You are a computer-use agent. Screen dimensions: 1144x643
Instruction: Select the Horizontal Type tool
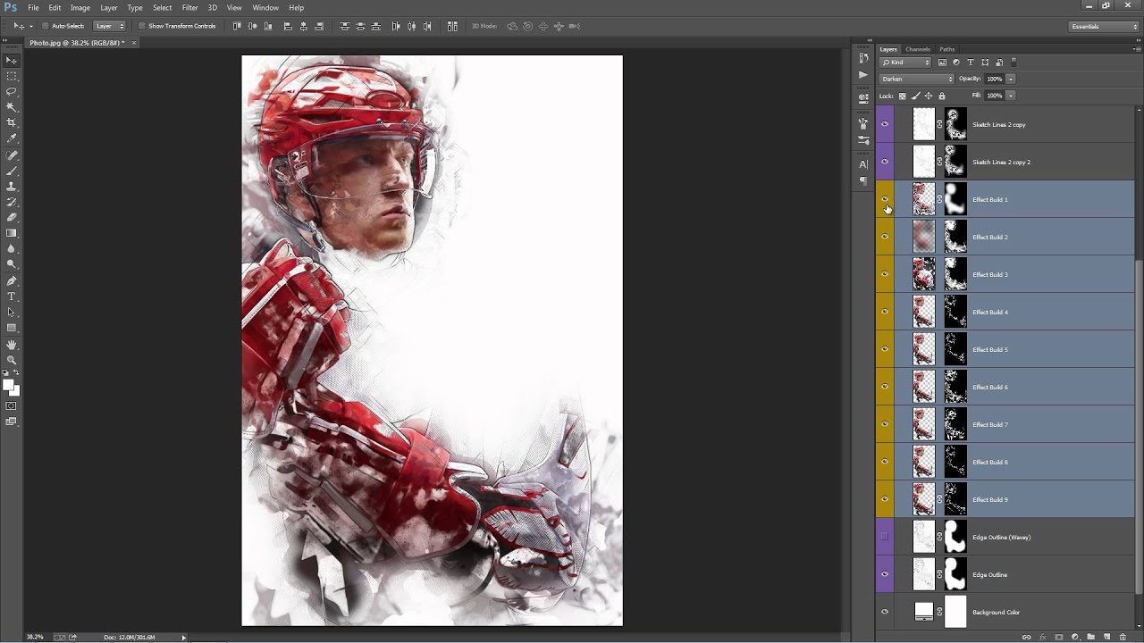click(x=12, y=296)
